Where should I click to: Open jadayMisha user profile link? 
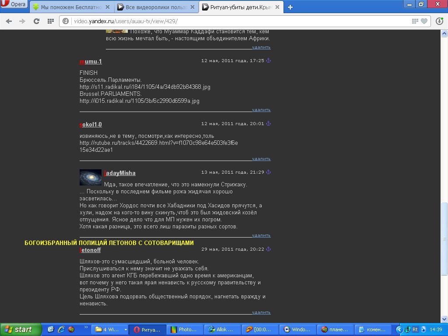[x=120, y=173]
